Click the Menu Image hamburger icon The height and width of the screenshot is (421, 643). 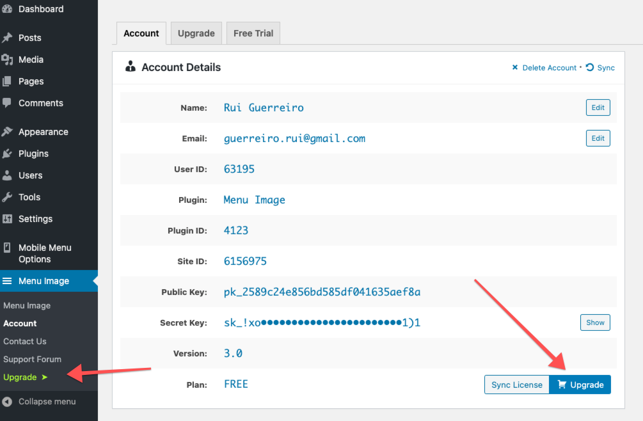tap(7, 281)
